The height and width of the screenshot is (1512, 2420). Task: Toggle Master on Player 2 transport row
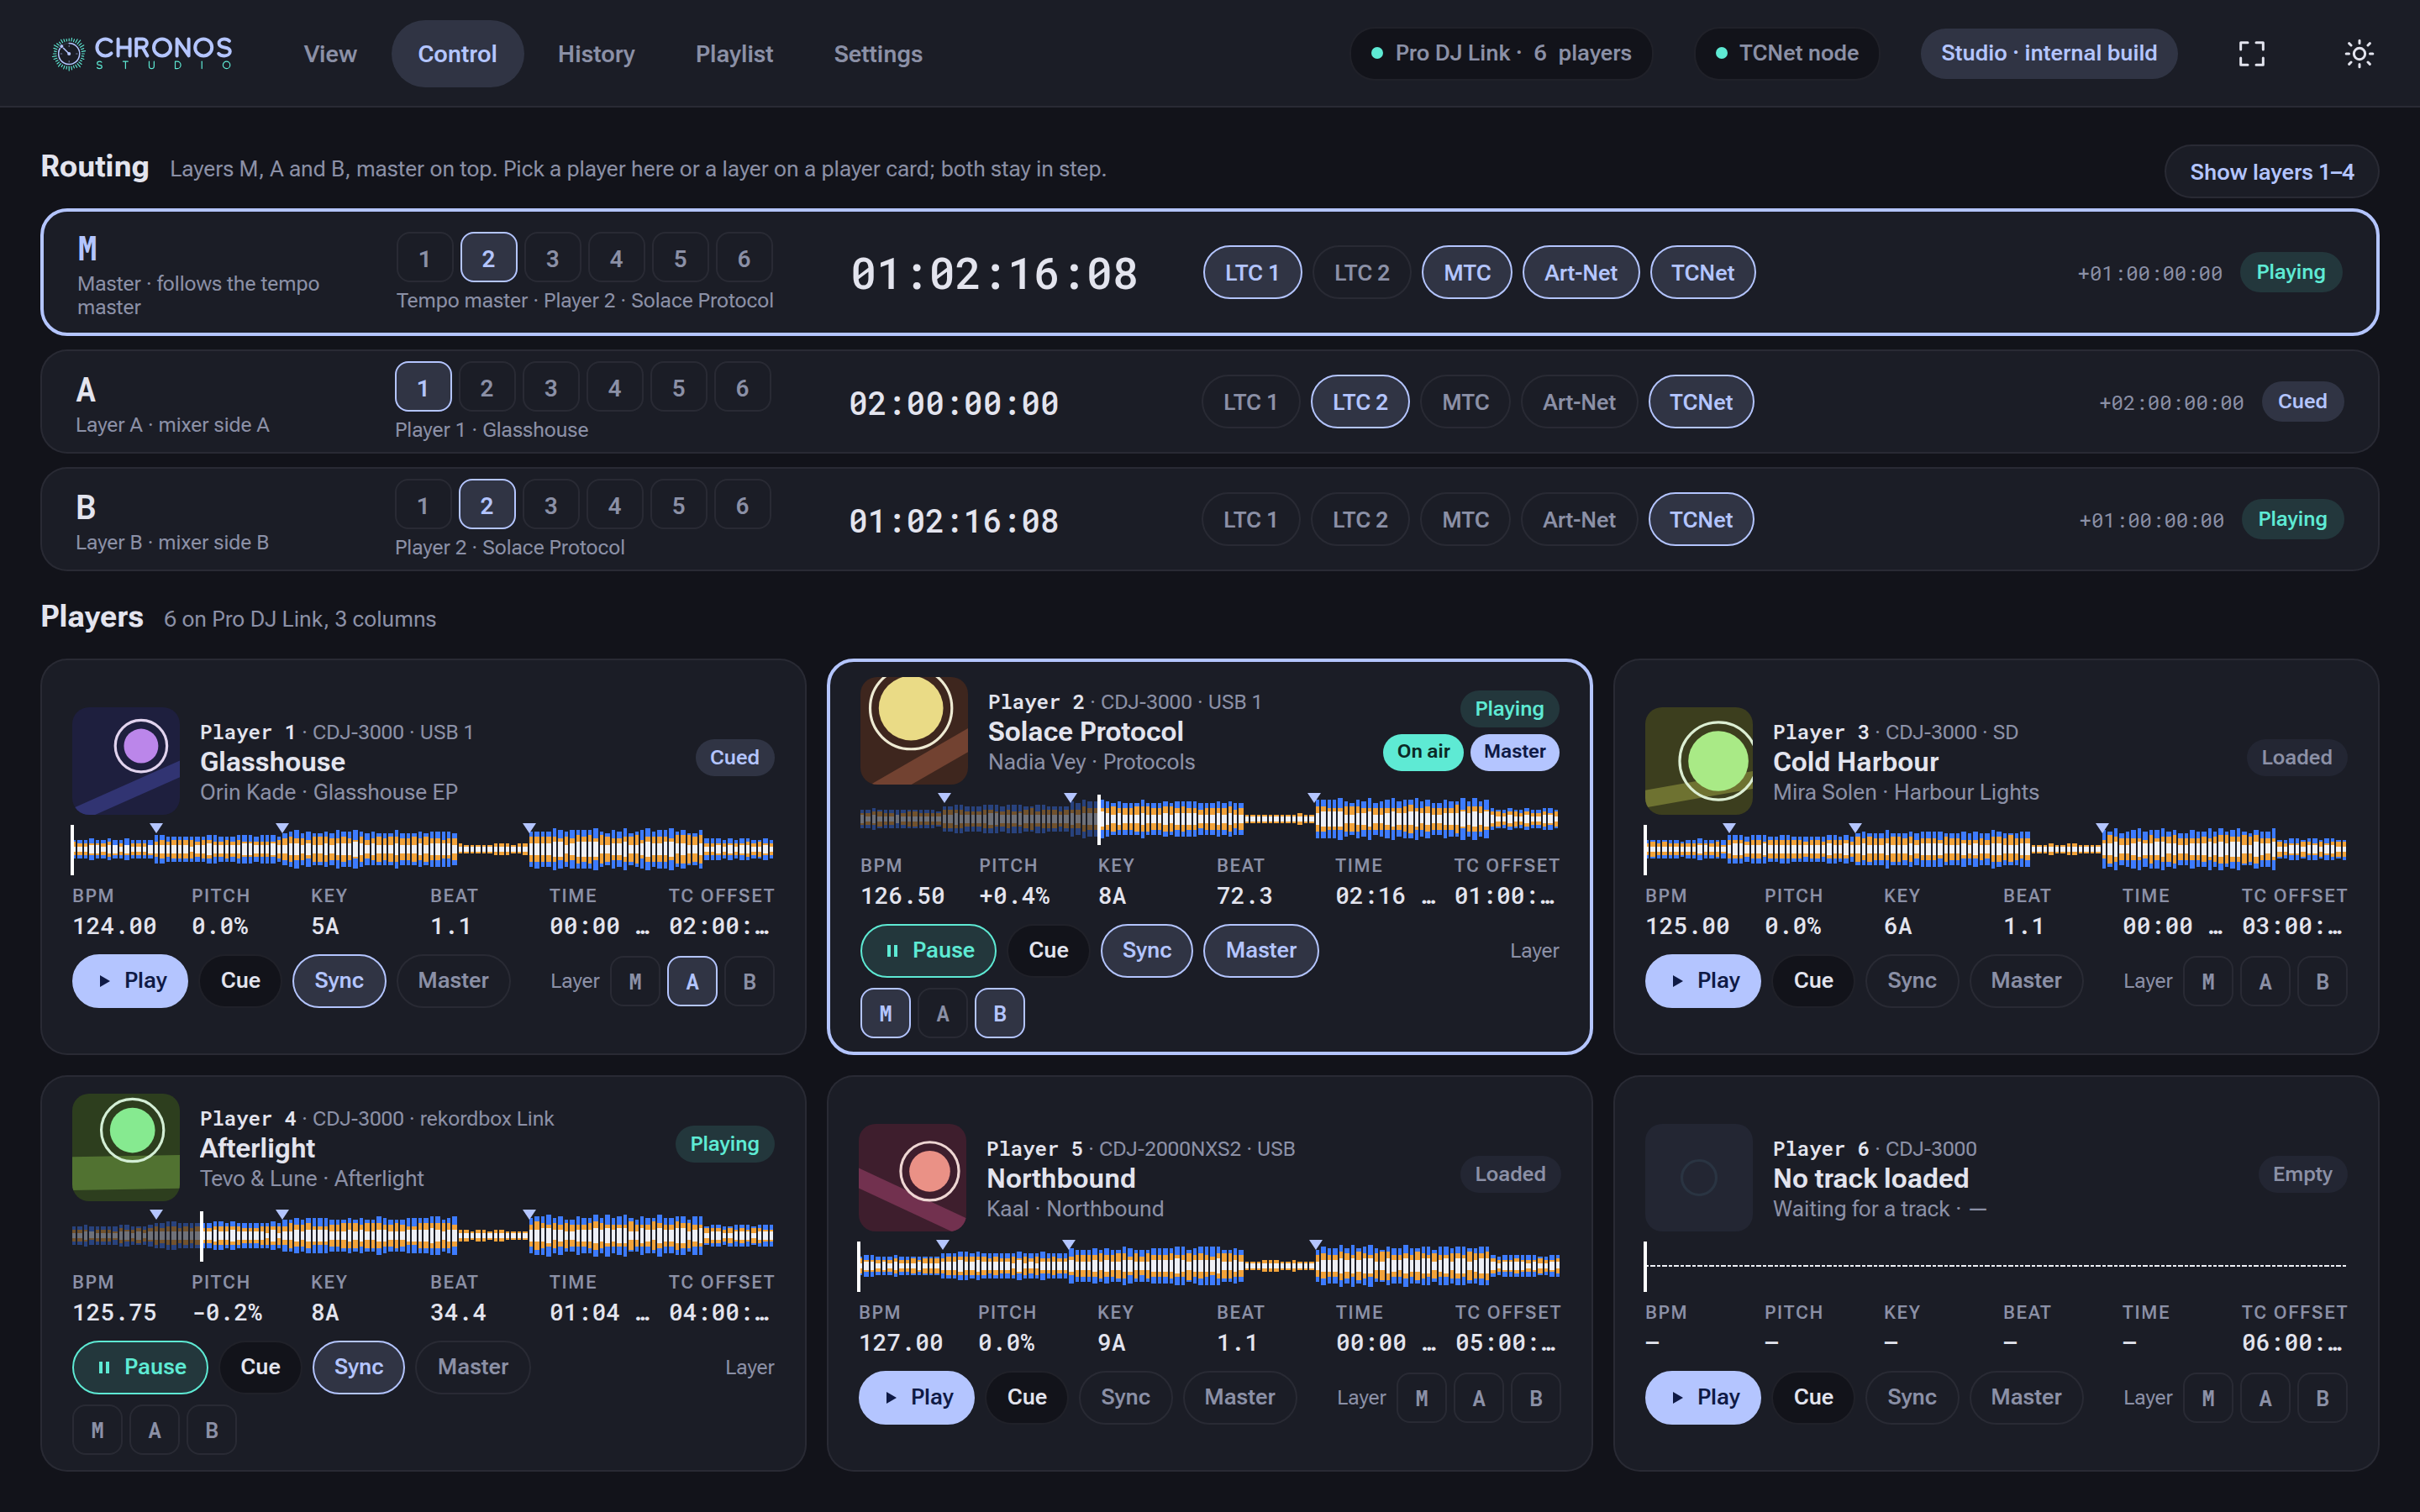pyautogui.click(x=1260, y=951)
